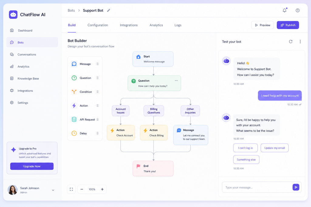311x207 pixels.
Task: Click the ChatFlow AI logo icon
Action: [13, 15]
